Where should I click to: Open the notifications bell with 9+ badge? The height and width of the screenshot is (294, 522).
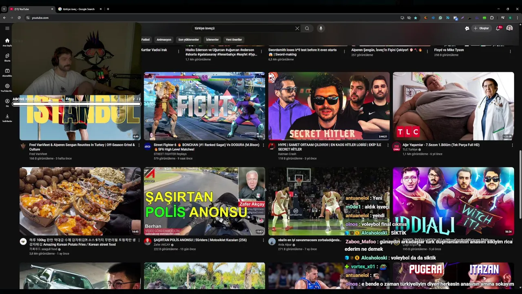pyautogui.click(x=498, y=28)
